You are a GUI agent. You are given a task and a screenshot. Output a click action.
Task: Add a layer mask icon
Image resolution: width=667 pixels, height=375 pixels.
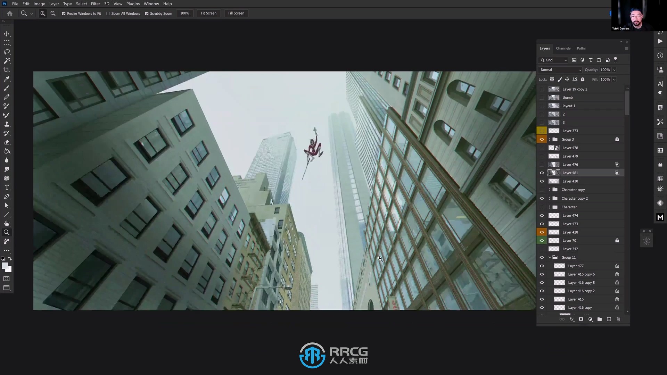click(581, 319)
